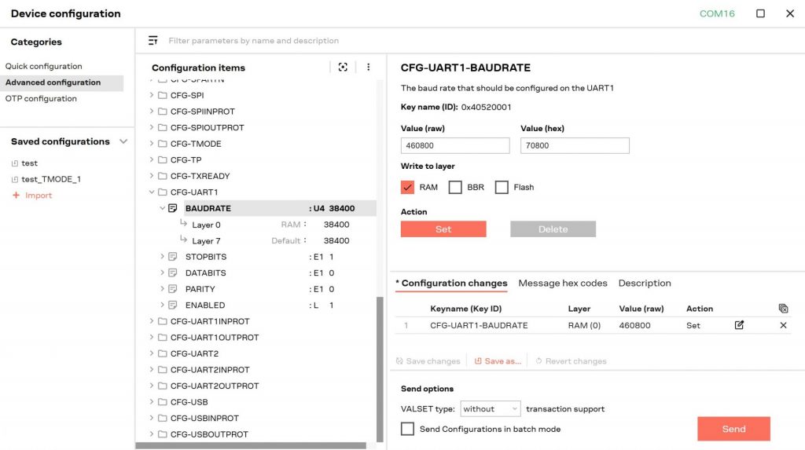Click the vertical scrollbar of the configuration tree
The height and width of the screenshot is (450, 805).
pos(380,369)
